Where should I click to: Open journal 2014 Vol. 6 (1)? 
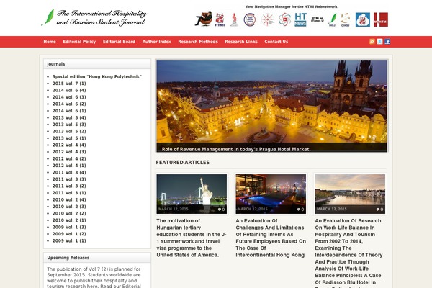pyautogui.click(x=69, y=111)
